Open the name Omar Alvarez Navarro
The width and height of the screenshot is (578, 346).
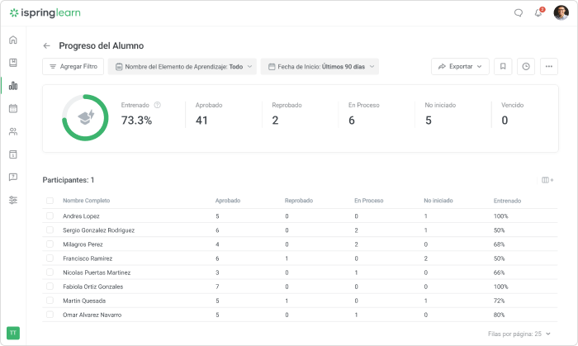tap(92, 315)
